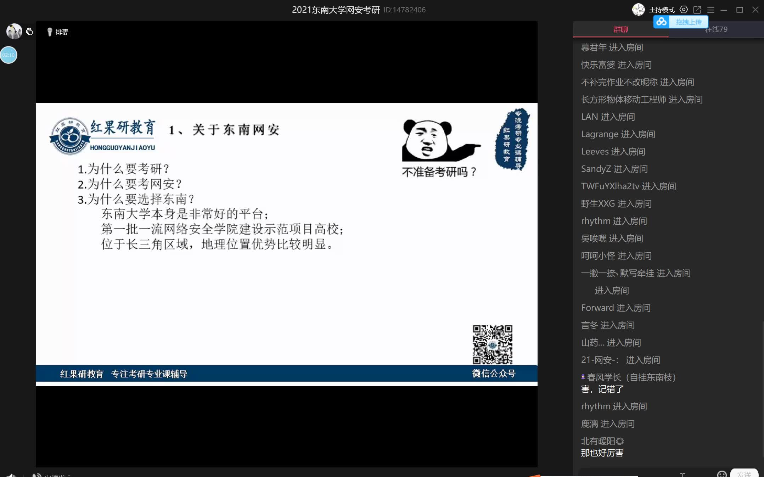Screen dimensions: 764x477
Task: Click the 排麦 microphone icon above the video
Action: (x=50, y=32)
